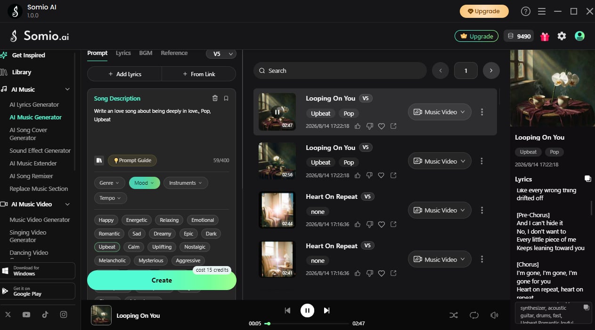595x330 pixels.
Task: Open the V5 model version dropdown
Action: pyautogui.click(x=221, y=54)
